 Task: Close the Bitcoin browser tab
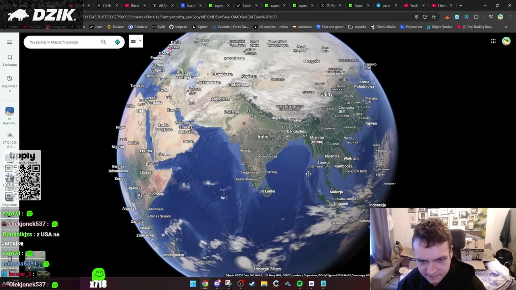coord(144,6)
